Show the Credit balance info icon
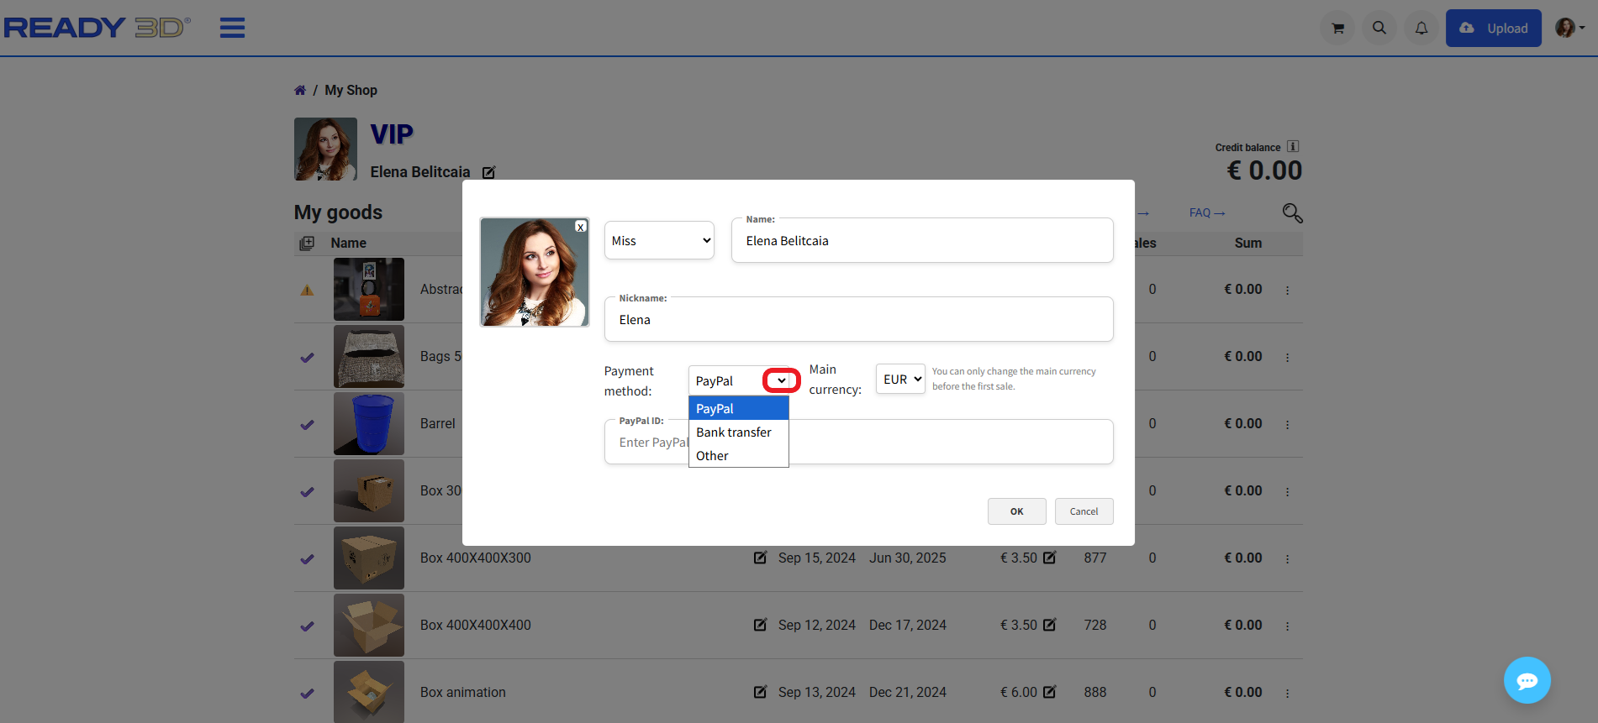The width and height of the screenshot is (1598, 723). tap(1293, 146)
